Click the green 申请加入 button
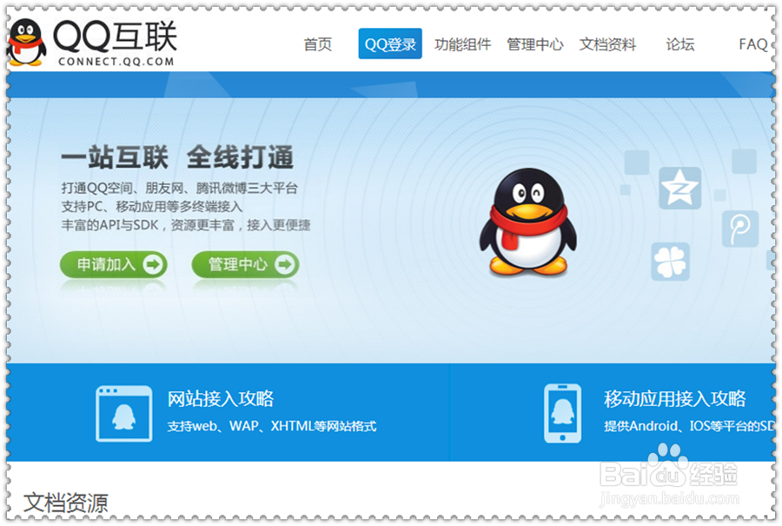The height and width of the screenshot is (526, 782). (114, 264)
